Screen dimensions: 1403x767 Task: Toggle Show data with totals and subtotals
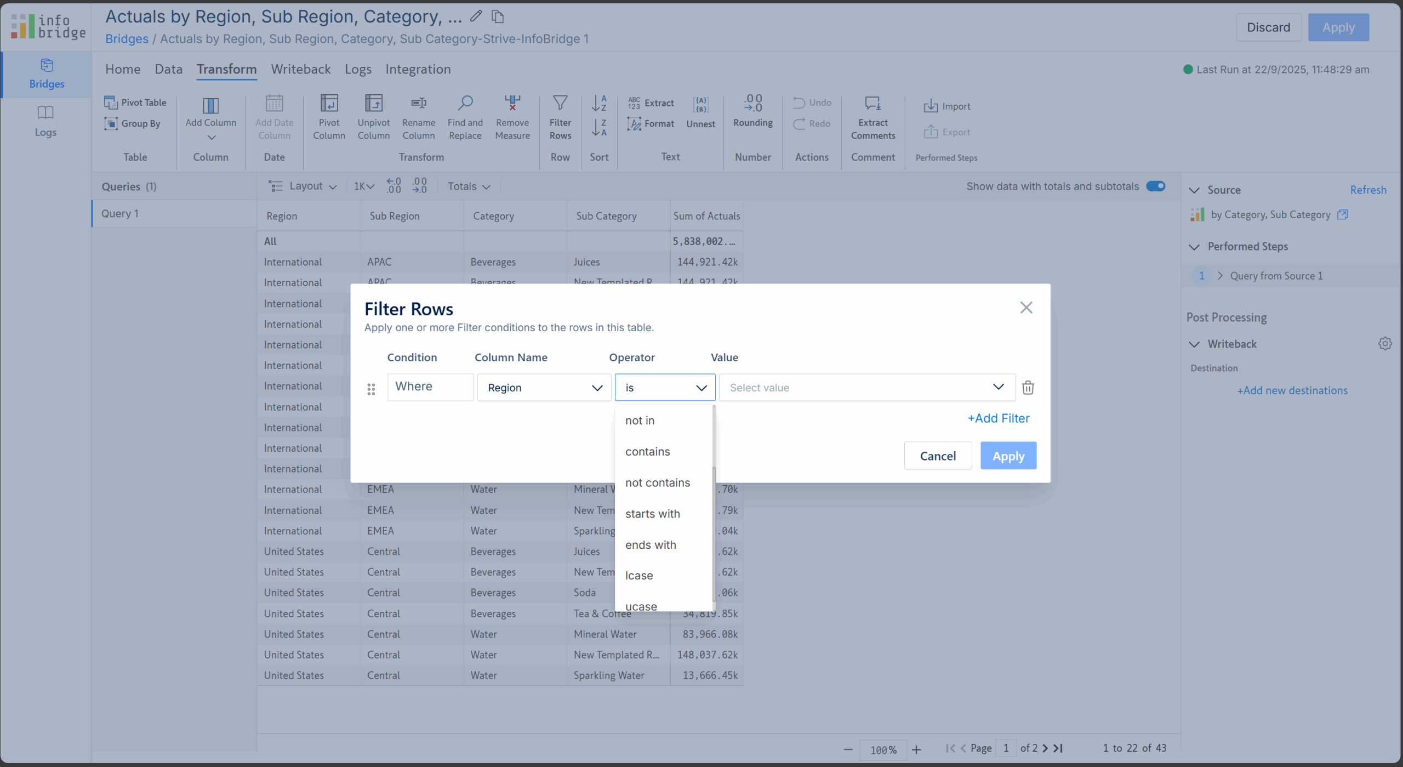coord(1155,186)
